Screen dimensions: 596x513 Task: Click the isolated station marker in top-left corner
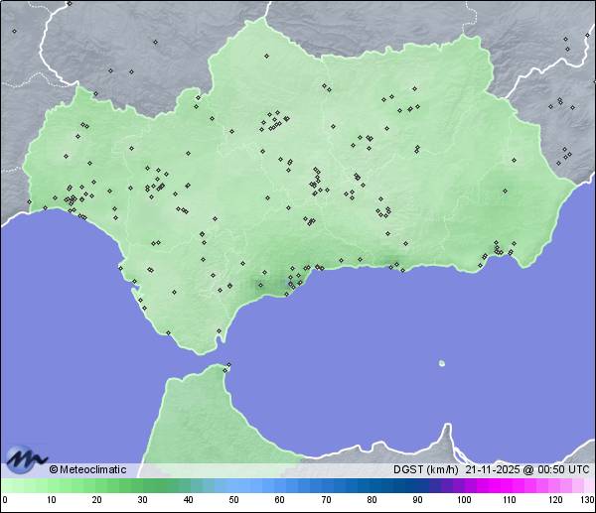click(14, 31)
